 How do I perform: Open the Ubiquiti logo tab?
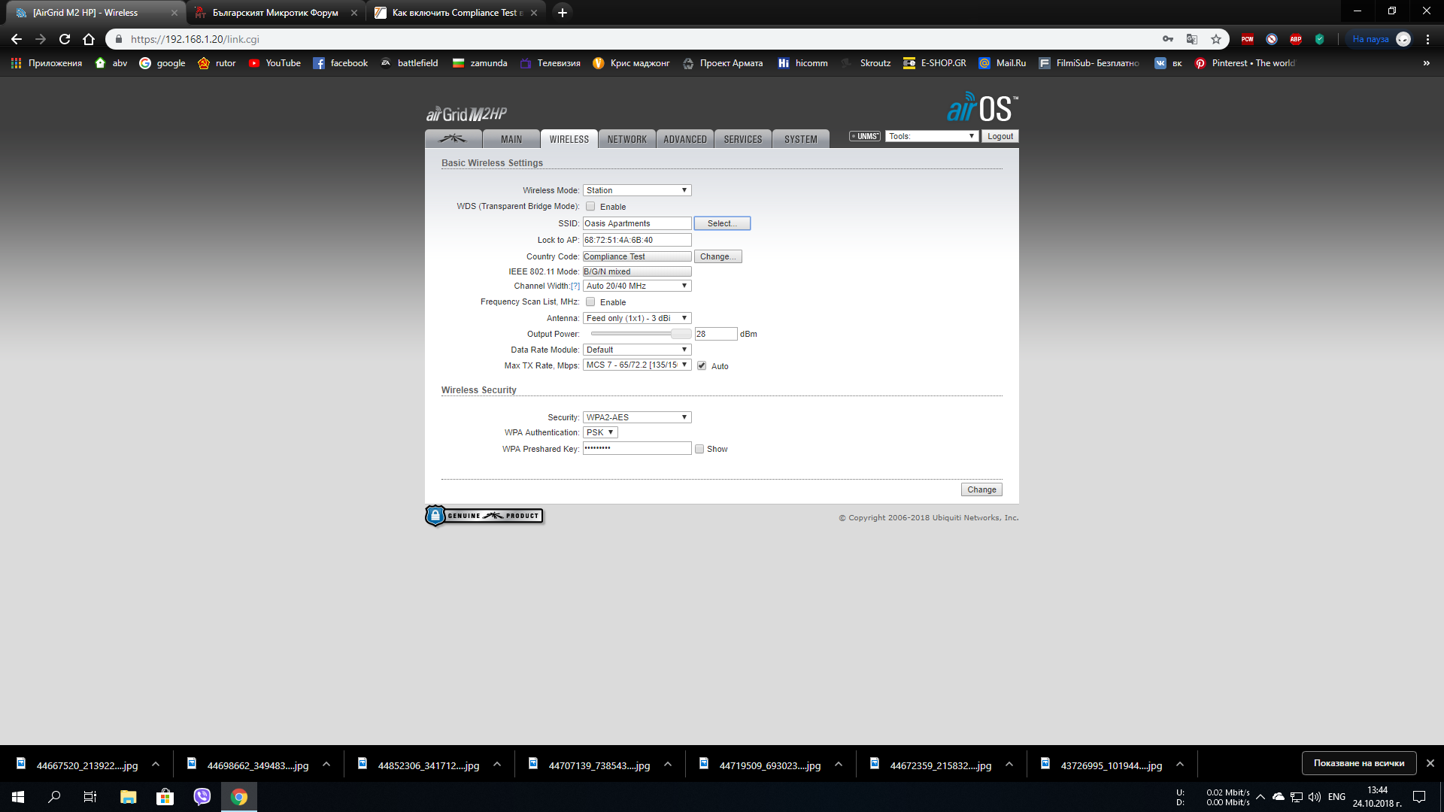pyautogui.click(x=453, y=139)
